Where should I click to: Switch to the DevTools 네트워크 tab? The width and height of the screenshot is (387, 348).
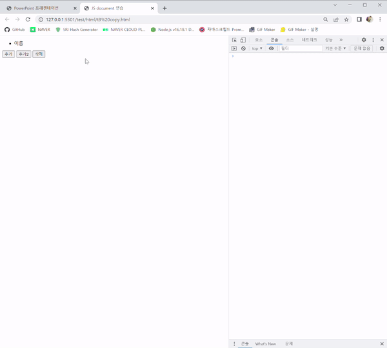tap(309, 40)
